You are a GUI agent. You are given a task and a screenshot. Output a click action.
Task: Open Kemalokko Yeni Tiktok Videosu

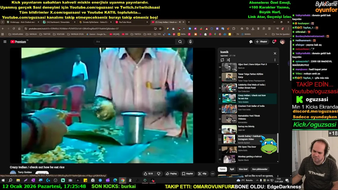[247, 119]
